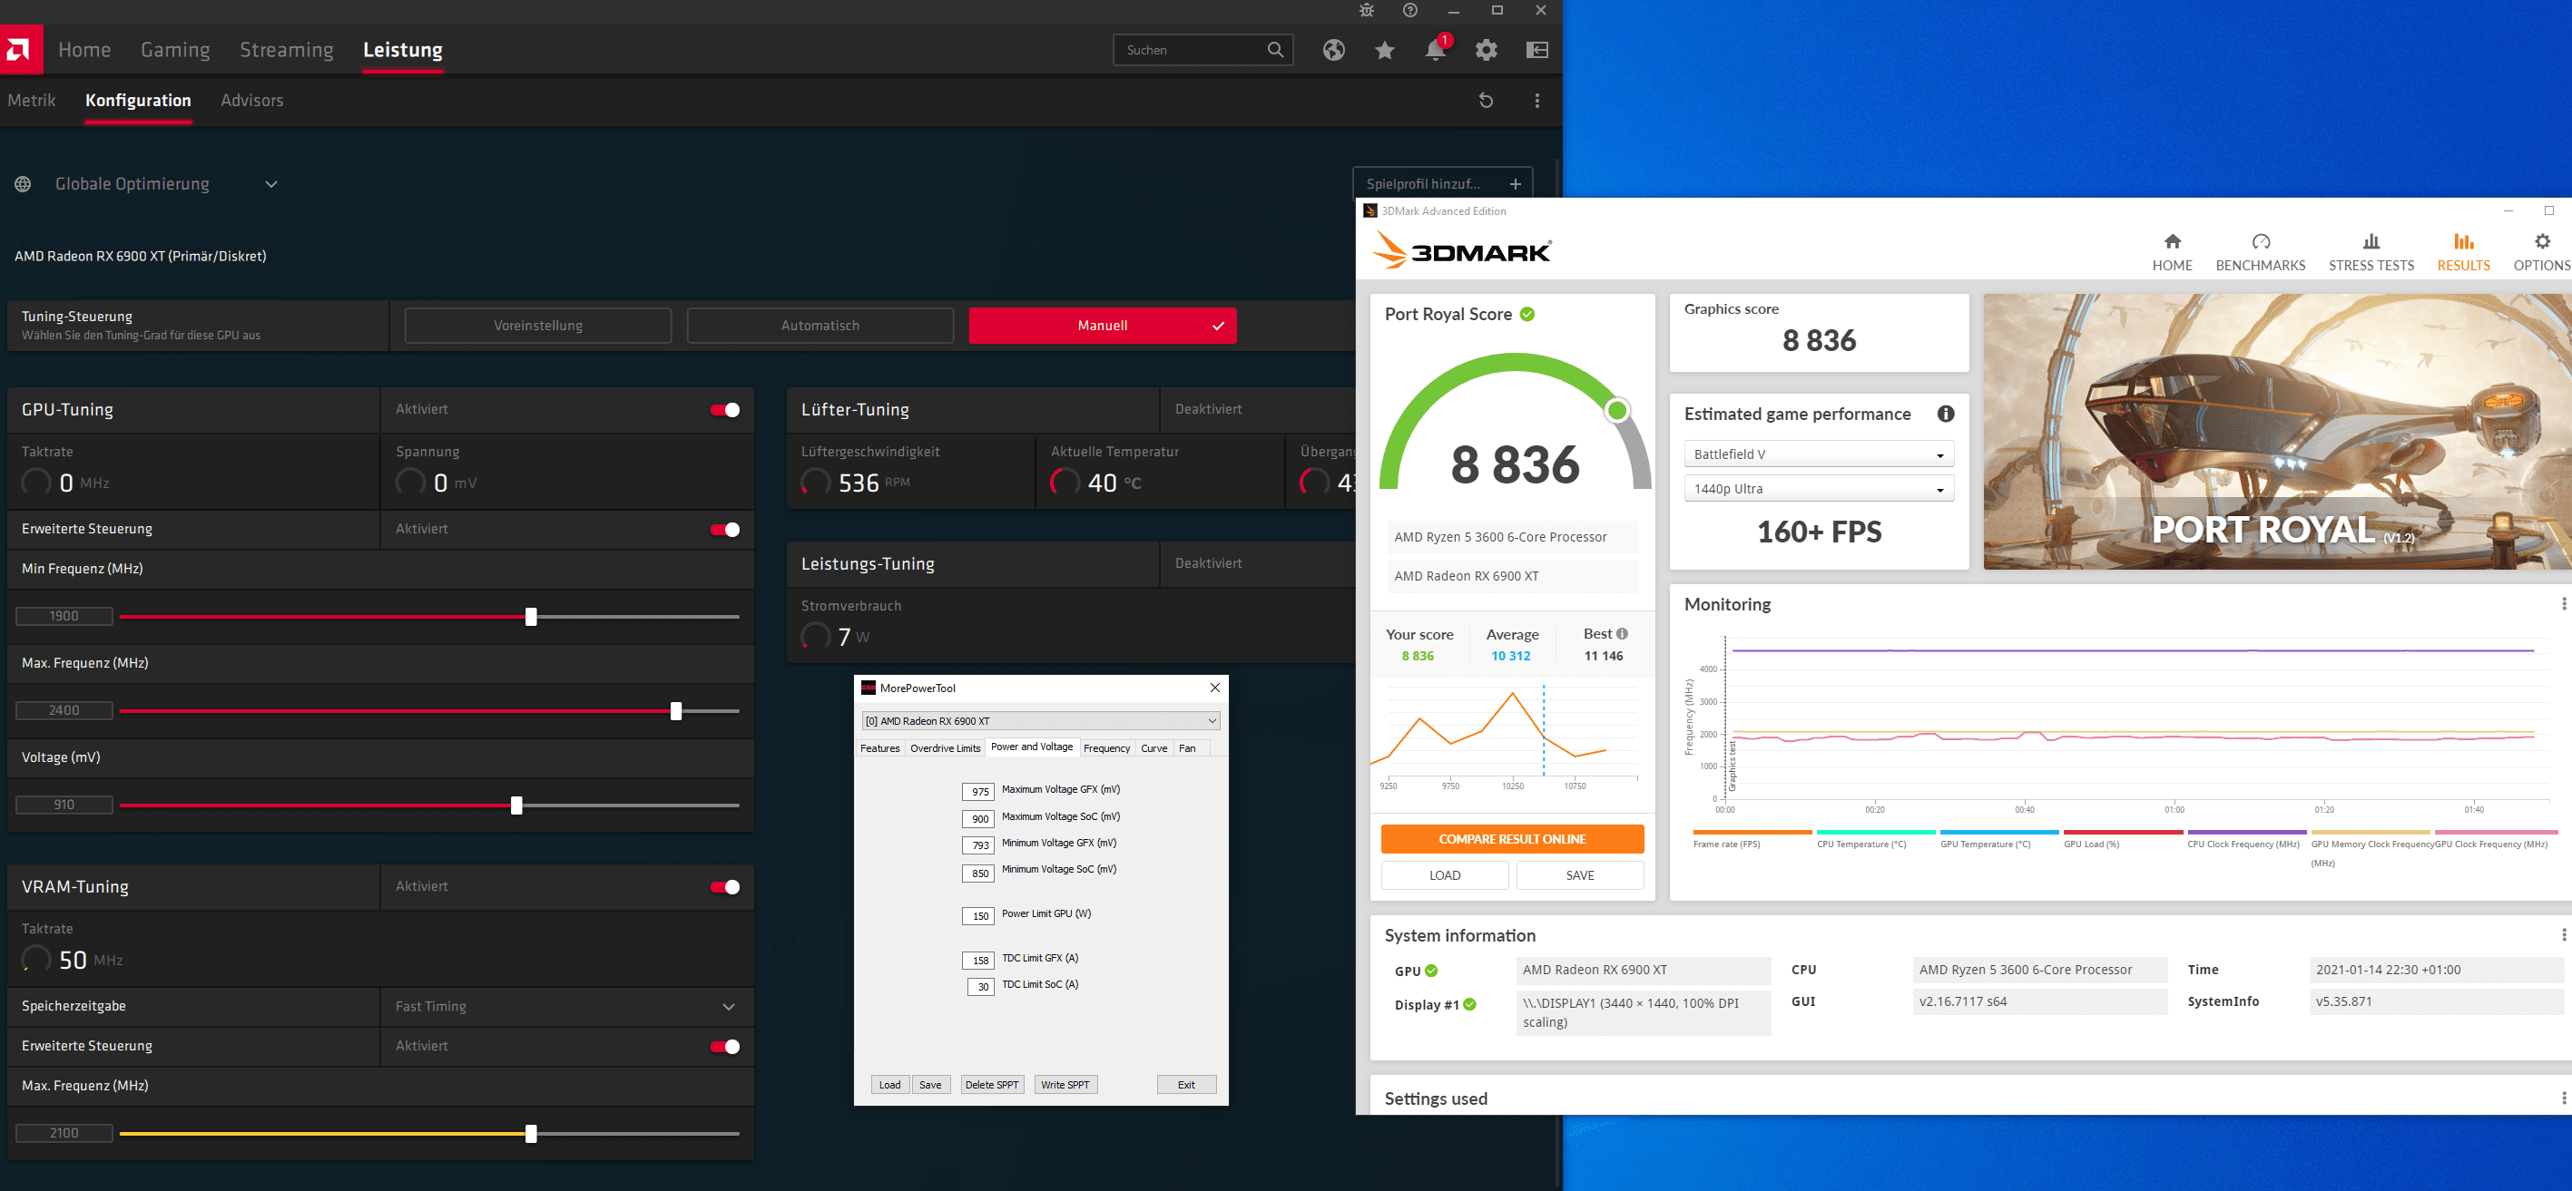The height and width of the screenshot is (1191, 2572).
Task: Select Overdrive Limits tab in MorePowerTool
Action: [945, 748]
